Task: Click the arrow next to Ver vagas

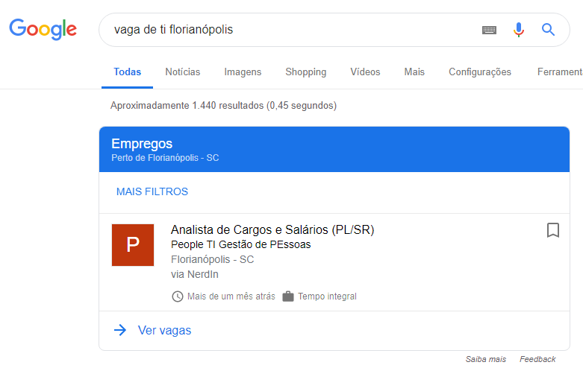Action: point(120,330)
